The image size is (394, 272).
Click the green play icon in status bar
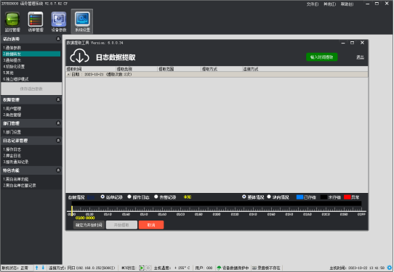pos(142,268)
